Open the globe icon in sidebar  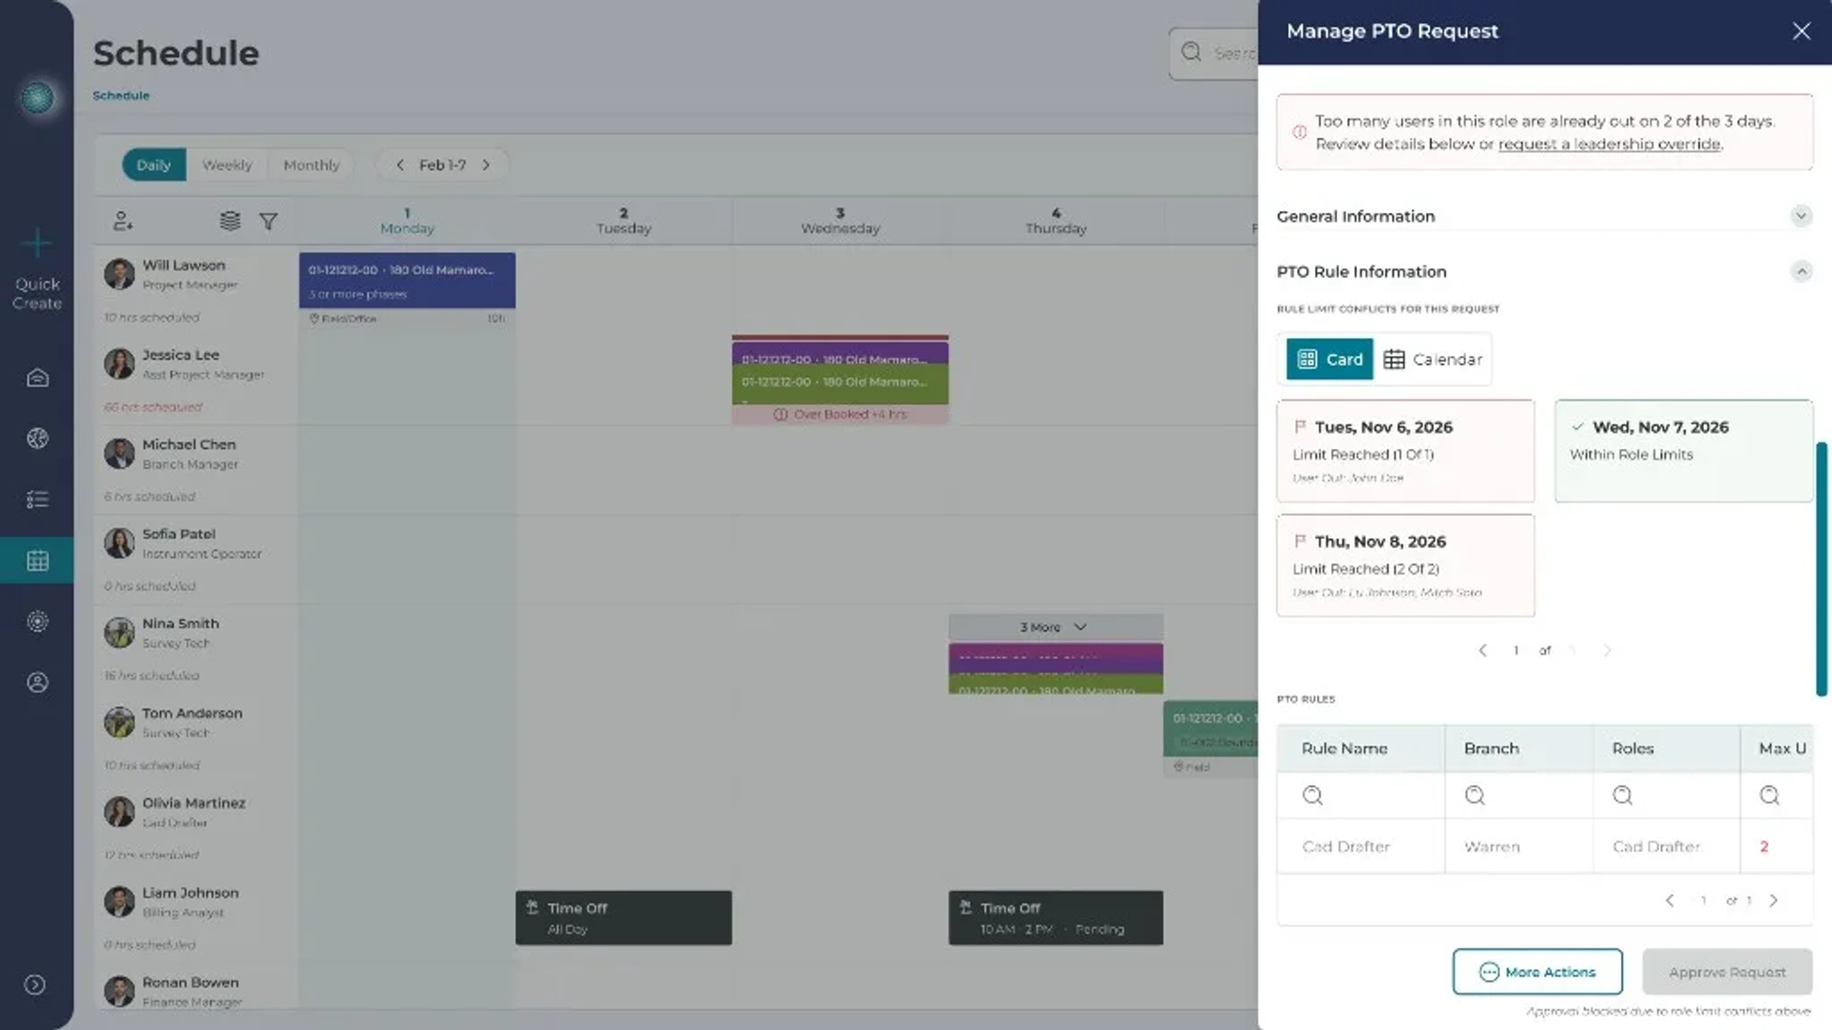pyautogui.click(x=37, y=438)
